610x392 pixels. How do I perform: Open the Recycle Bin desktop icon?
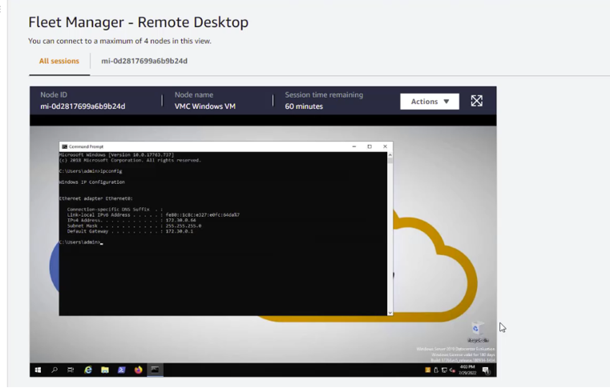click(478, 332)
